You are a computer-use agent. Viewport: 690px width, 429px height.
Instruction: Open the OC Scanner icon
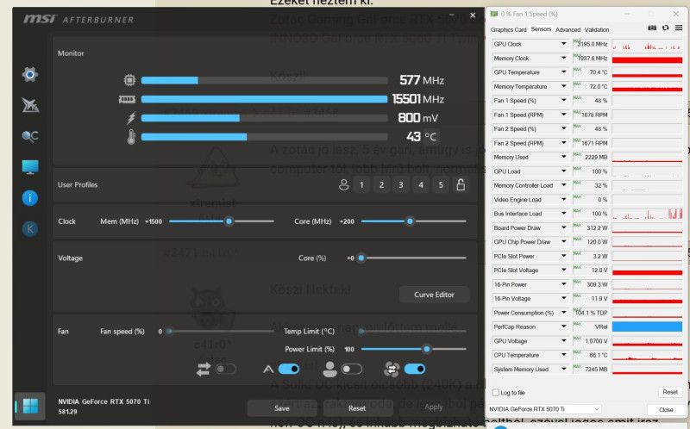[x=30, y=136]
